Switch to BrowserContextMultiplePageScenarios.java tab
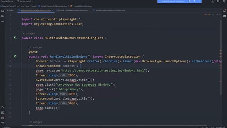 72,10
